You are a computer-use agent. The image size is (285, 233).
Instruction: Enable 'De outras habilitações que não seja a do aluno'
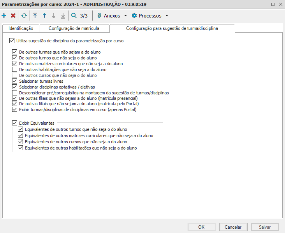click(15, 70)
